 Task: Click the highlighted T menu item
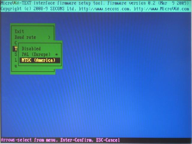15,49
